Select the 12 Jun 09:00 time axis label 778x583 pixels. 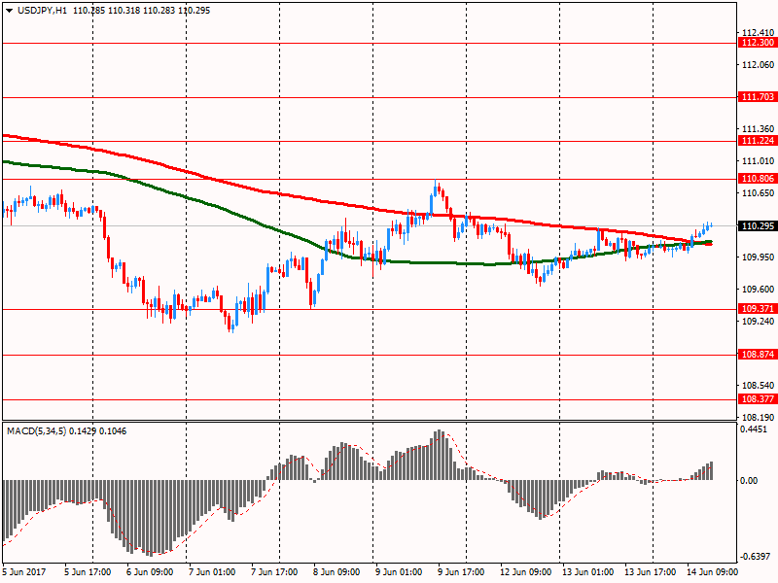click(525, 572)
